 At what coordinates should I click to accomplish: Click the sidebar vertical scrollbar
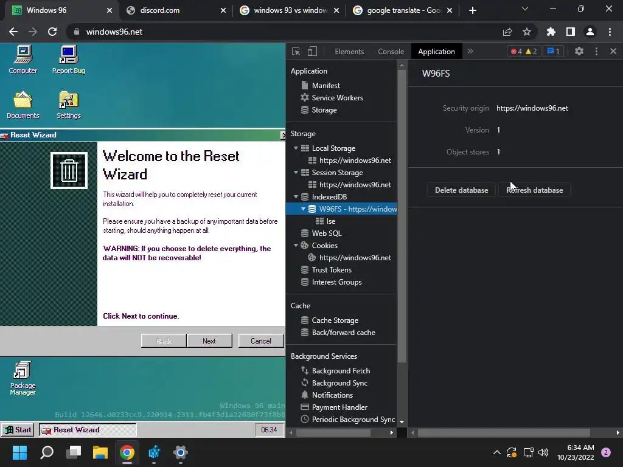tap(402, 216)
